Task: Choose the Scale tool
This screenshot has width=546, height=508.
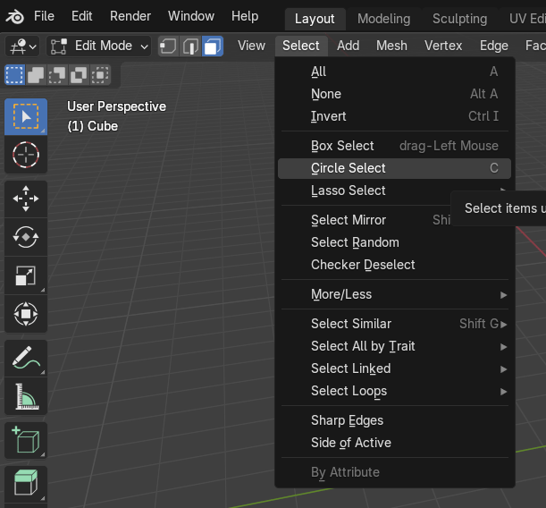Action: pos(26,275)
